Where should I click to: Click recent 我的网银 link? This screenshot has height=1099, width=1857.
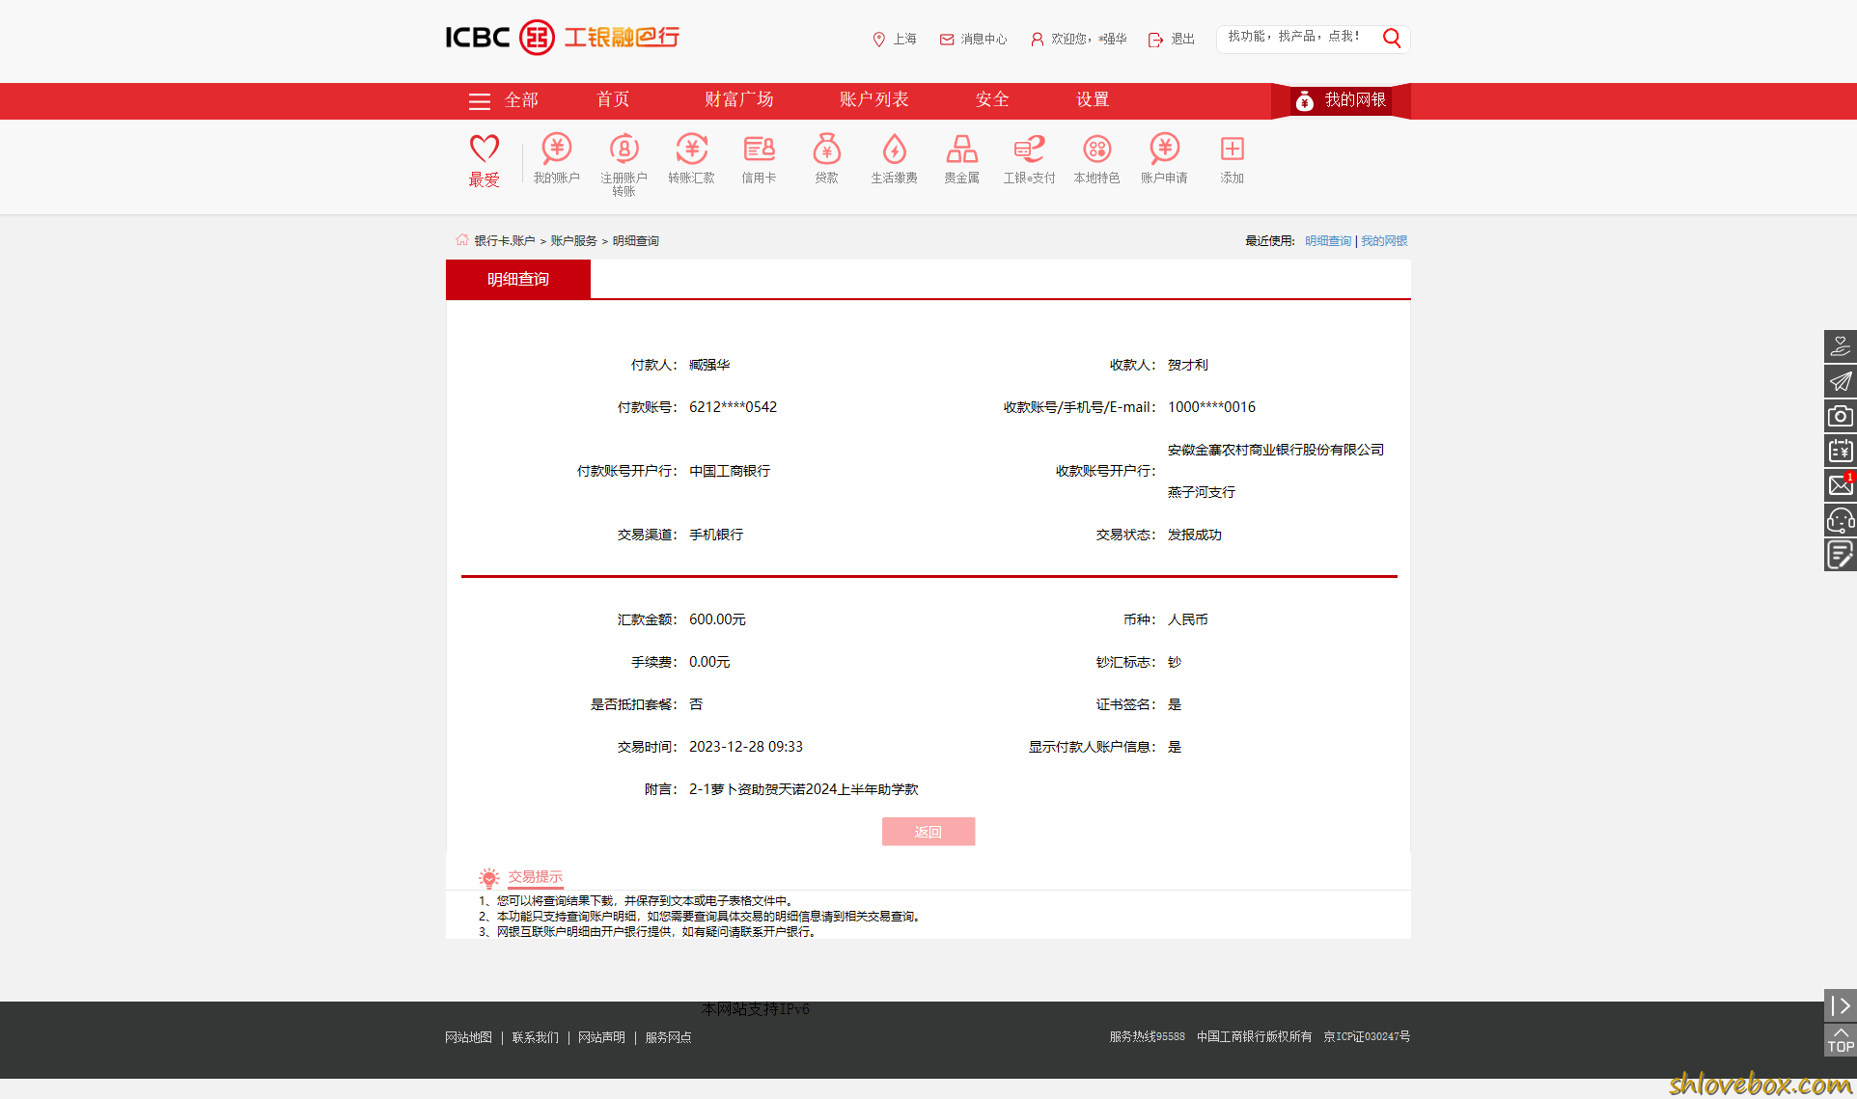1384,241
